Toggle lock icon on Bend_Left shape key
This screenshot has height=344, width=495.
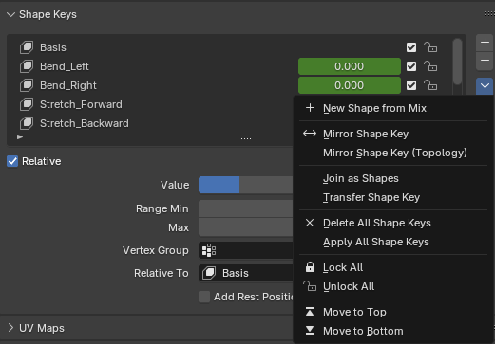(430, 66)
